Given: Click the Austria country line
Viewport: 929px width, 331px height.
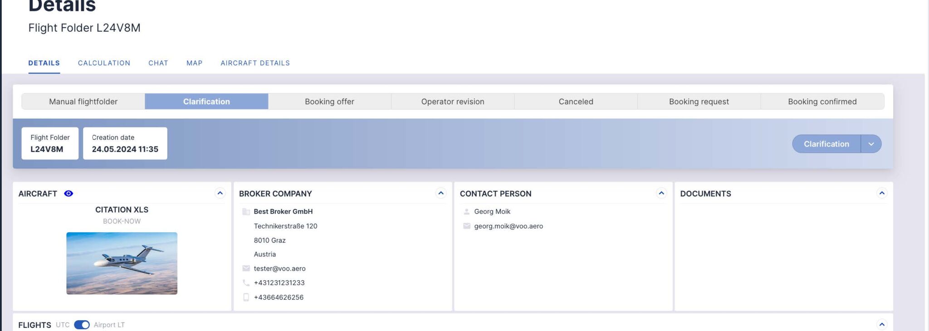Looking at the screenshot, I should coord(265,254).
